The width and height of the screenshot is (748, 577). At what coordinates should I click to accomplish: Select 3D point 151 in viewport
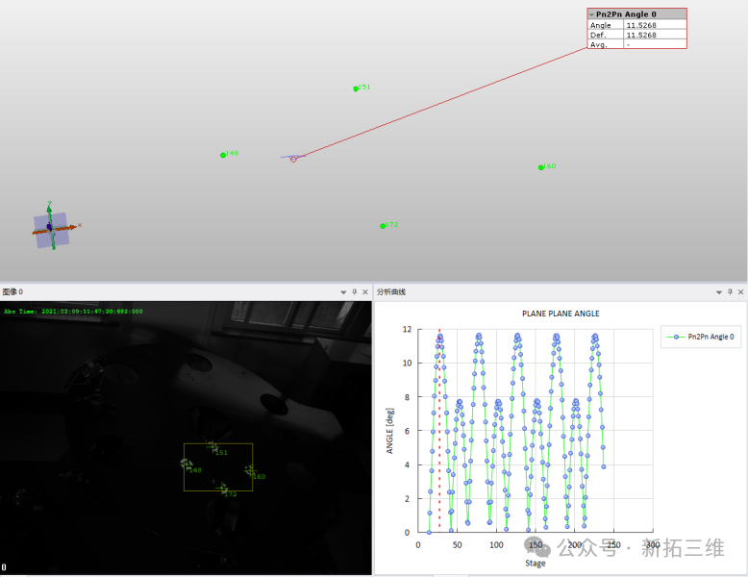[356, 88]
